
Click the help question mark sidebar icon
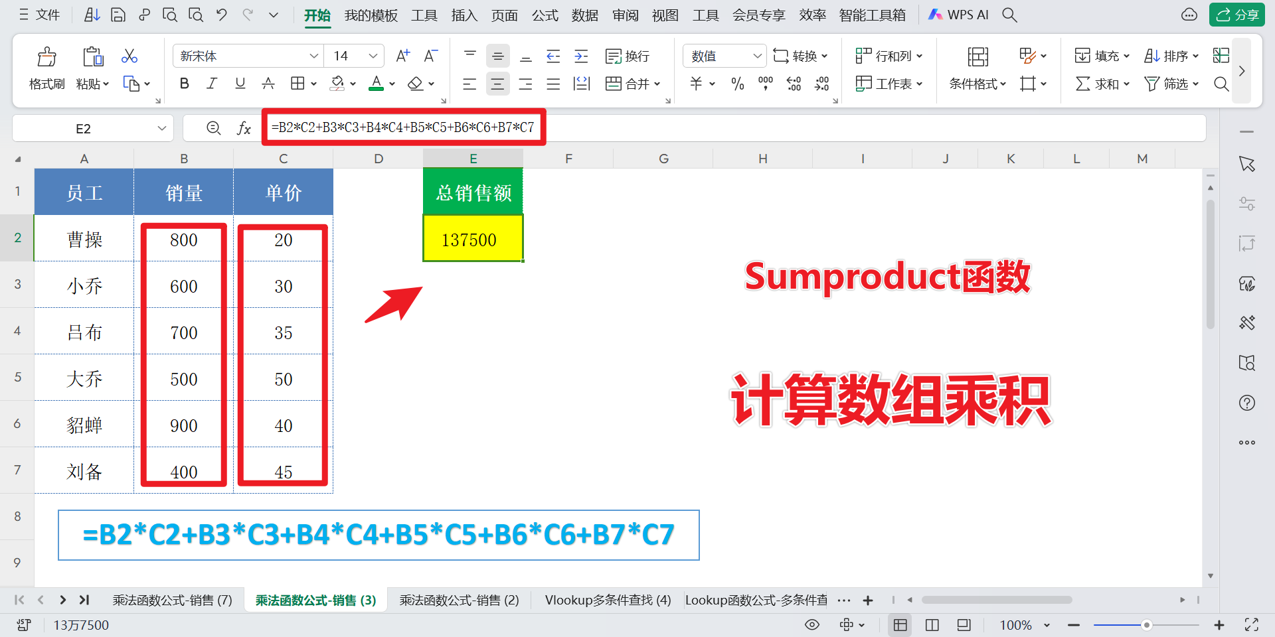1247,403
